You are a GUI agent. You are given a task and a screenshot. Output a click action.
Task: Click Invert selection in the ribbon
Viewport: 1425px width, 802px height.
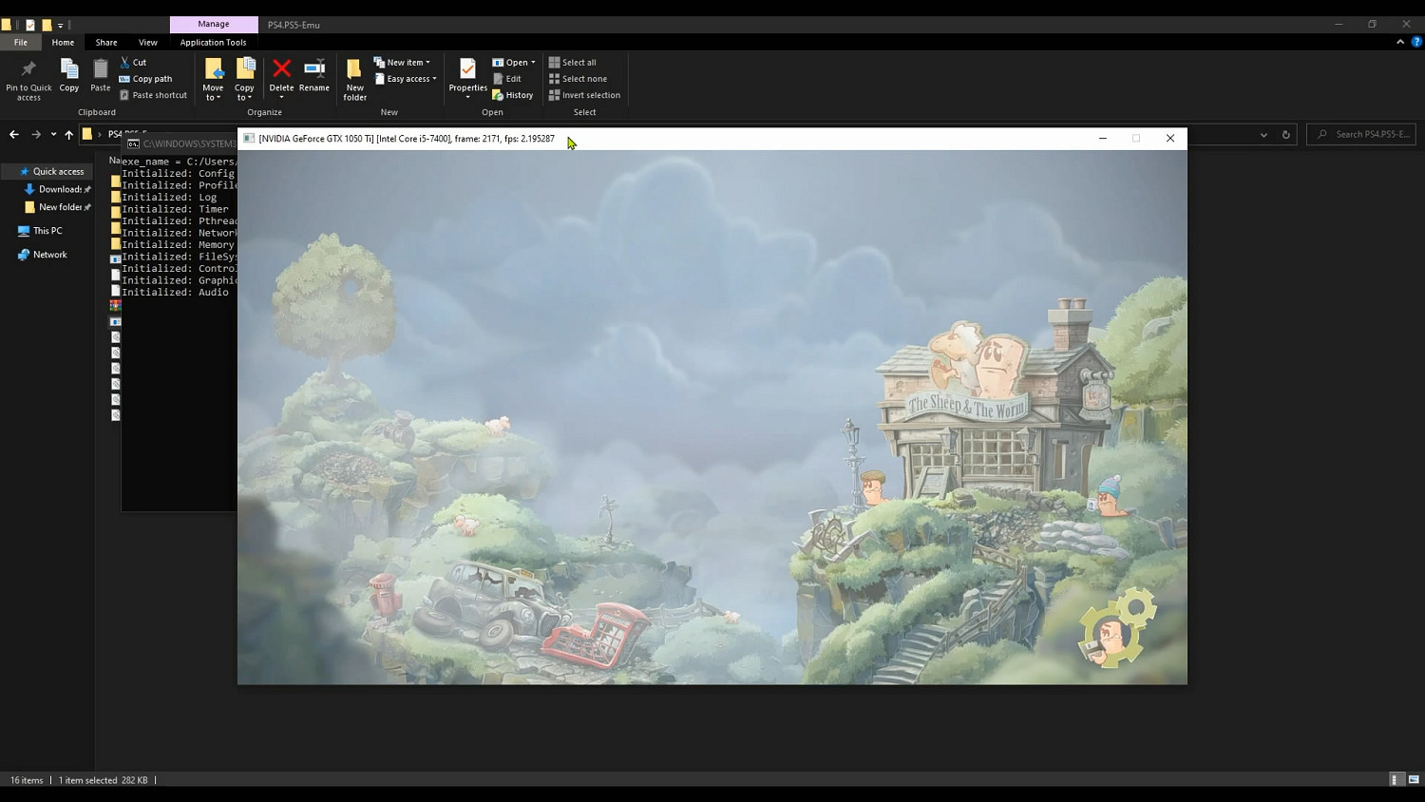[x=584, y=95]
